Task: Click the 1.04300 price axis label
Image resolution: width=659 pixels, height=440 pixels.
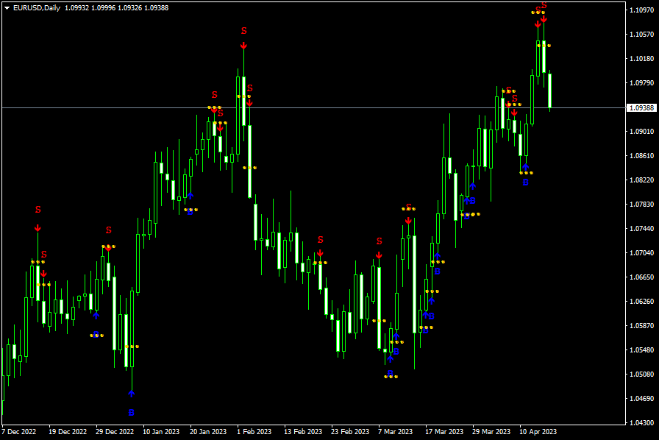Action: pos(642,423)
